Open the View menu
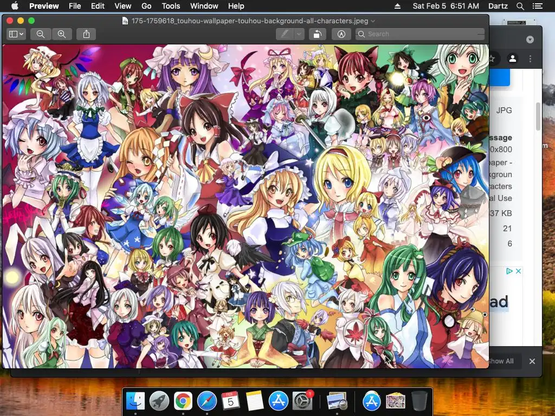This screenshot has width=555, height=416. click(123, 6)
